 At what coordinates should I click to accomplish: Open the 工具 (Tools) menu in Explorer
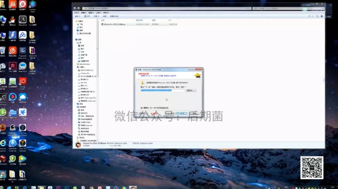click(98, 13)
